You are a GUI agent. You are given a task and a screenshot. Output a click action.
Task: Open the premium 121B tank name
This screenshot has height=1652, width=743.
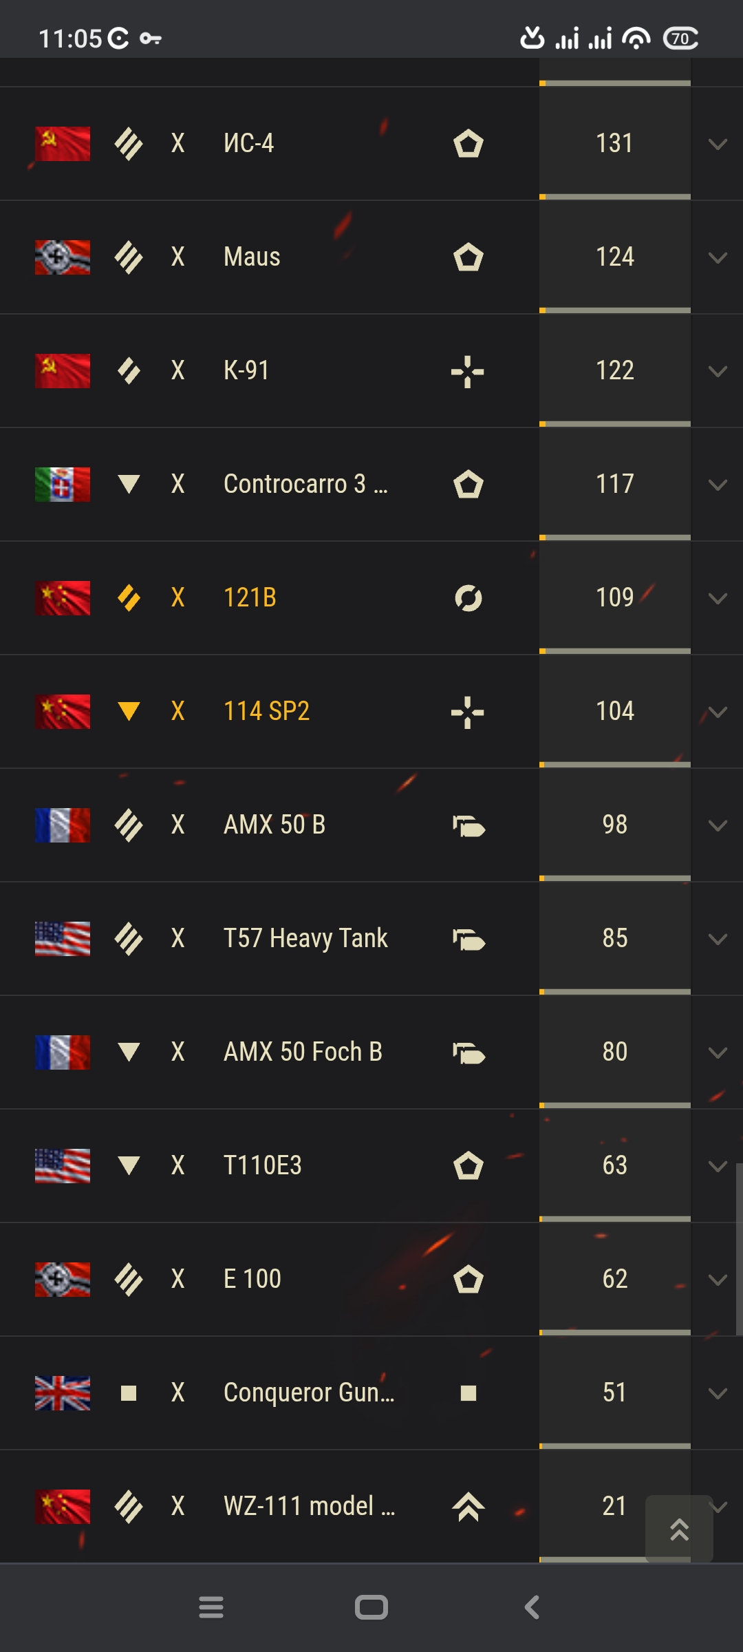pyautogui.click(x=250, y=597)
